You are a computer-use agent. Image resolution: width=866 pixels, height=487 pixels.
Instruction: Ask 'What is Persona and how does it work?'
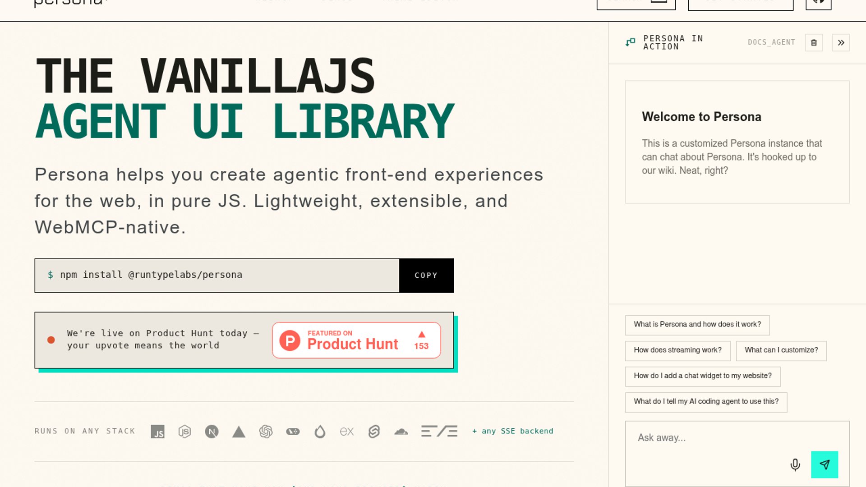(697, 325)
